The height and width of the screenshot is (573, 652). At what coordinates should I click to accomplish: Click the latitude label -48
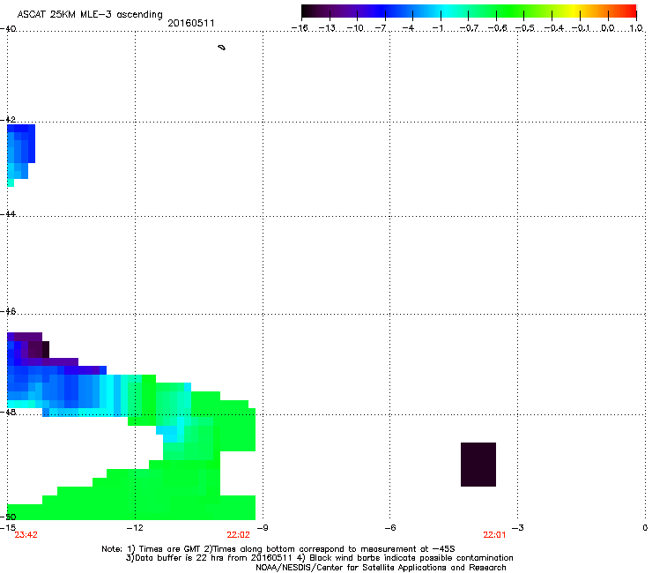tap(8, 412)
